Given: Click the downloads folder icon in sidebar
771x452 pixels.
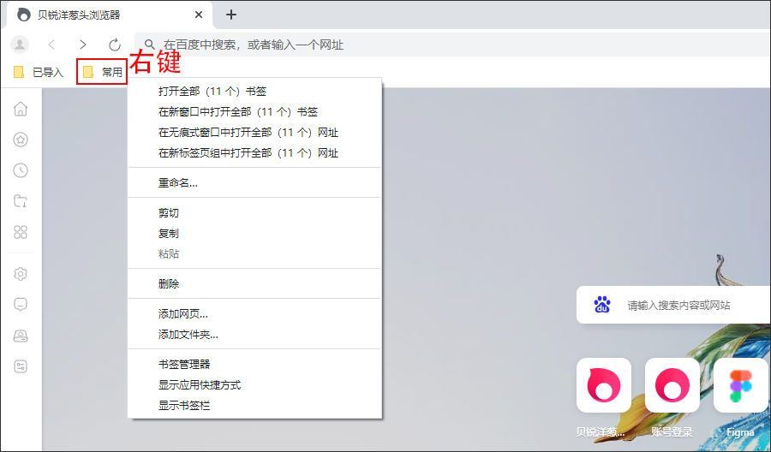Looking at the screenshot, I should [x=21, y=201].
